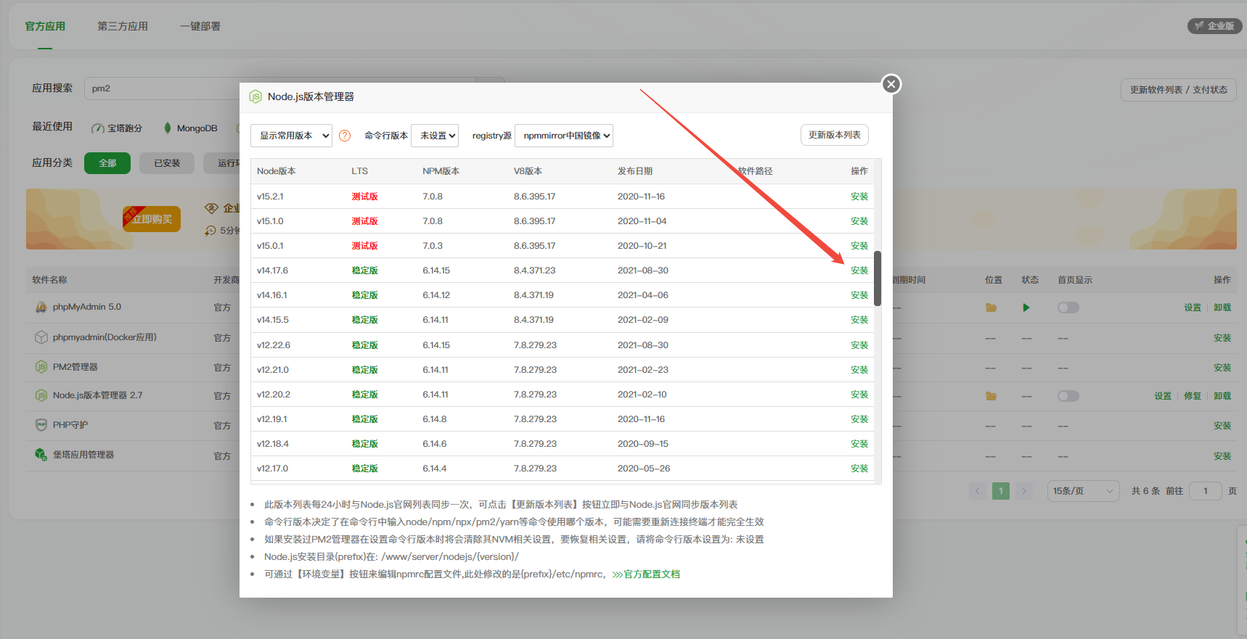
Task: Click the version list vertical scrollbar
Action: (878, 279)
